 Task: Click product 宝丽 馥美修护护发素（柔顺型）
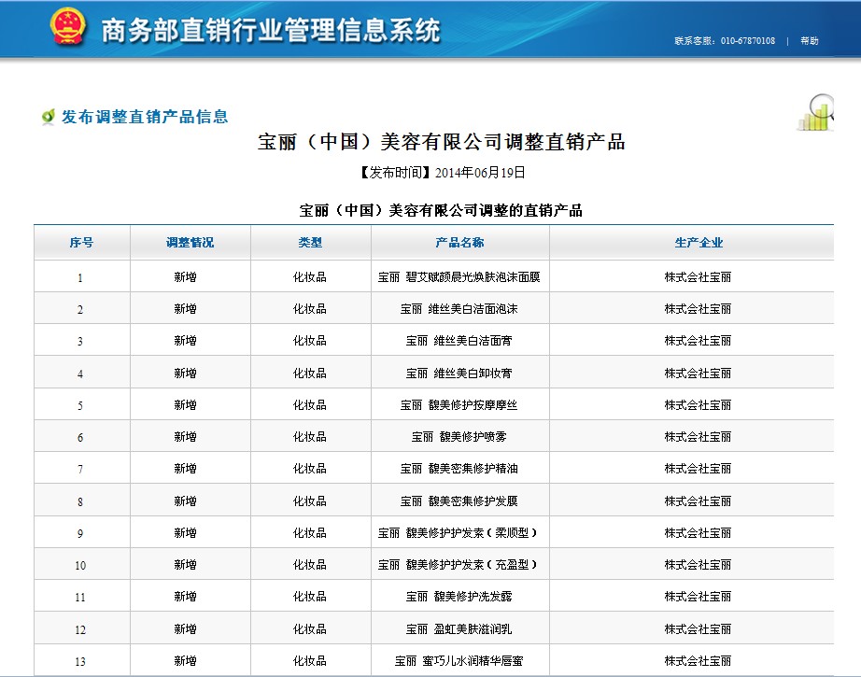[x=459, y=533]
